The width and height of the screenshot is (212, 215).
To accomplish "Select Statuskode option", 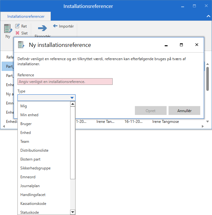I will (x=44, y=212).
